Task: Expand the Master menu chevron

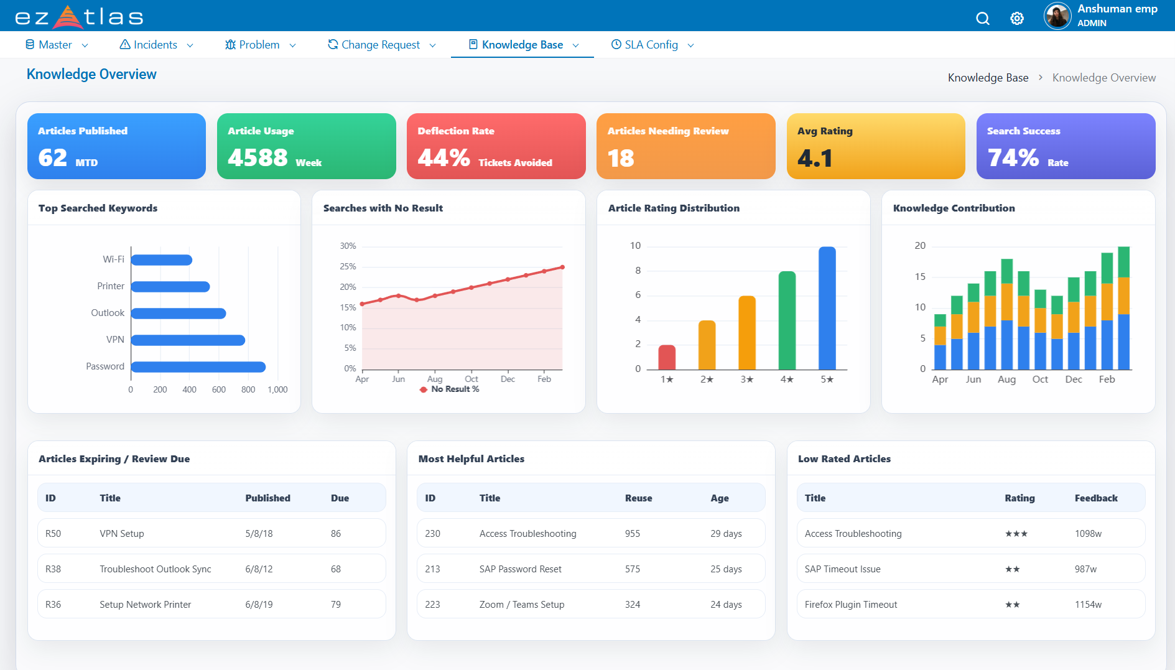Action: tap(85, 45)
